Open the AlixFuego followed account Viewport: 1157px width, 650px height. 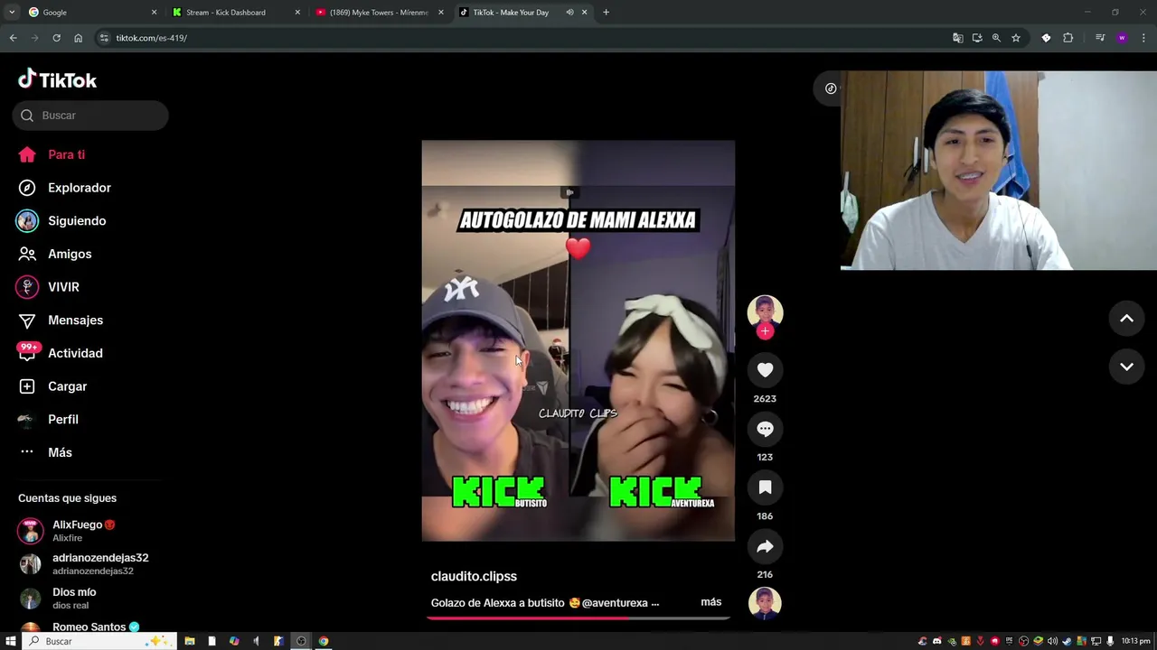point(68,531)
